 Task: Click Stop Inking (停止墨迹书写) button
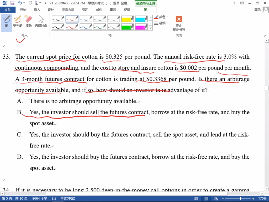tap(179, 23)
